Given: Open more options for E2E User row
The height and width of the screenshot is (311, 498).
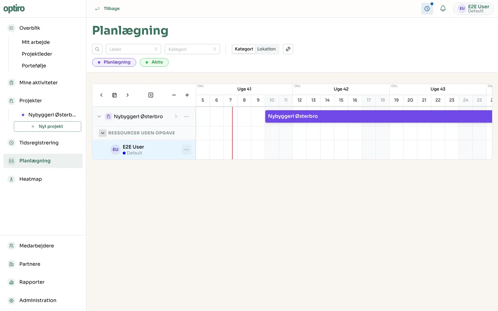Looking at the screenshot, I should [186, 150].
